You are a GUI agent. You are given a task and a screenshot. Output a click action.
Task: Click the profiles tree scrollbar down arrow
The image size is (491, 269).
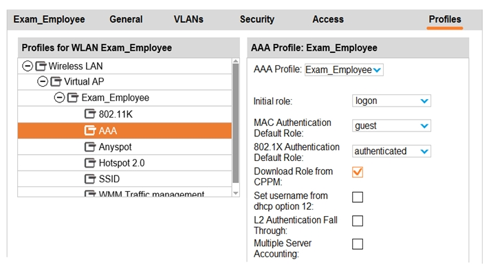pyautogui.click(x=236, y=193)
